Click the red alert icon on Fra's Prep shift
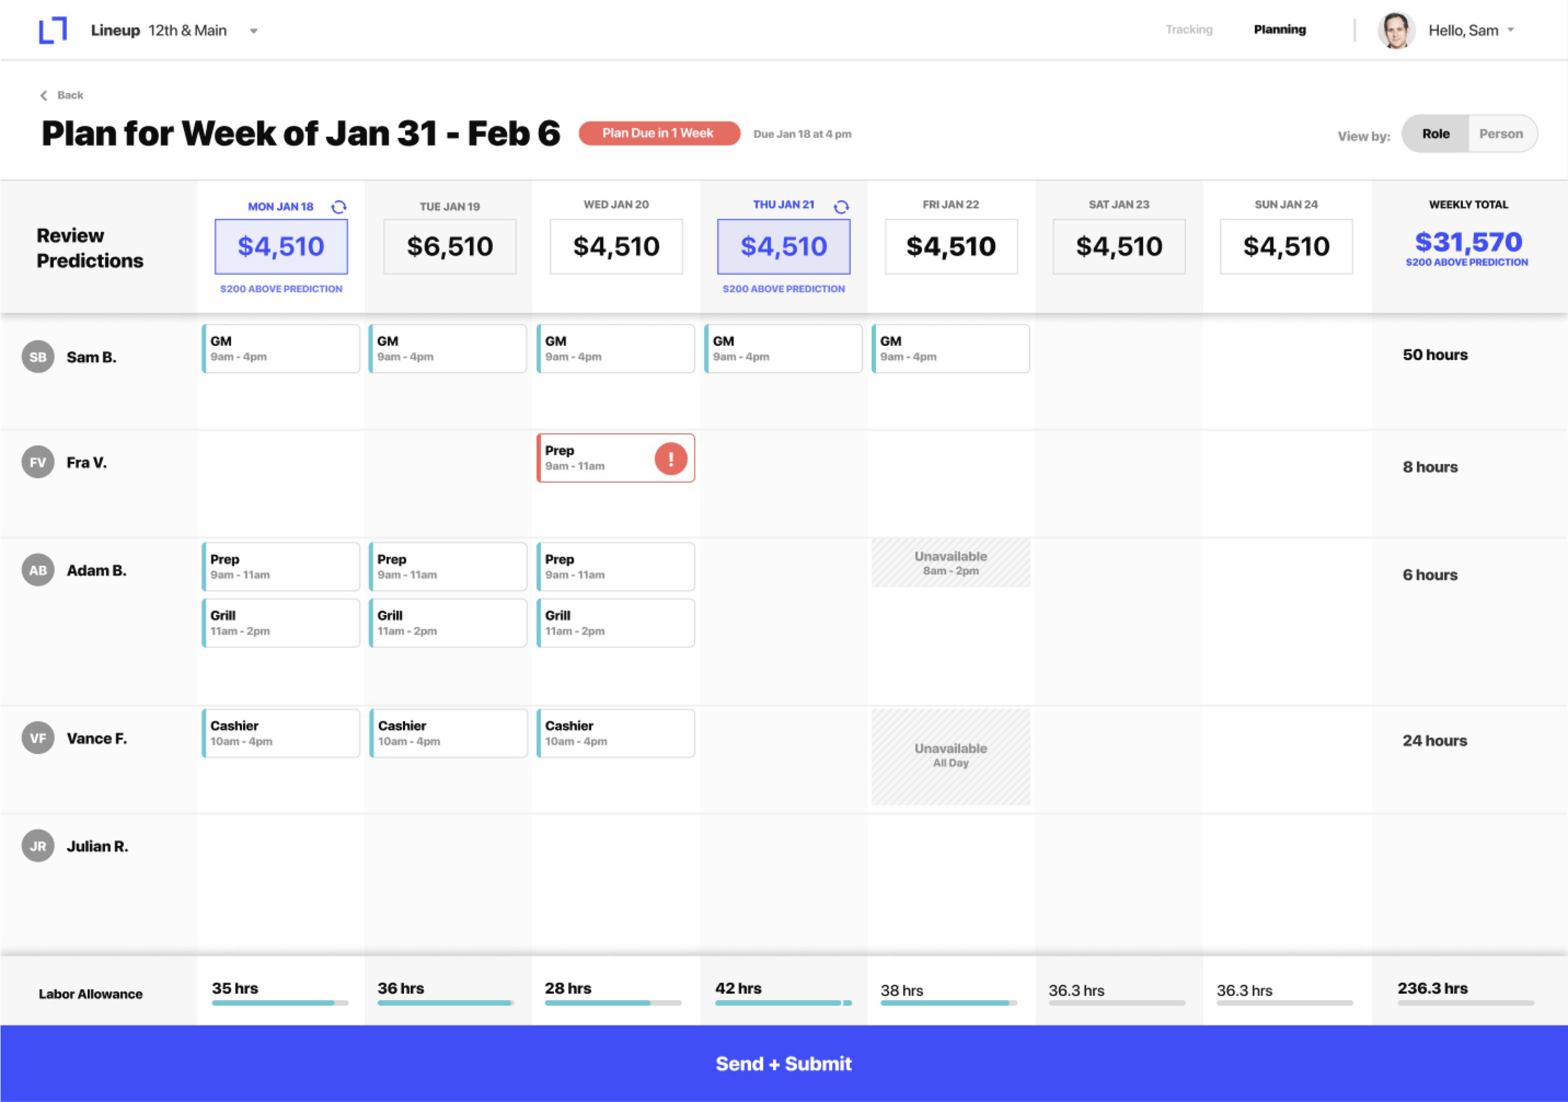This screenshot has height=1102, width=1568. [671, 459]
